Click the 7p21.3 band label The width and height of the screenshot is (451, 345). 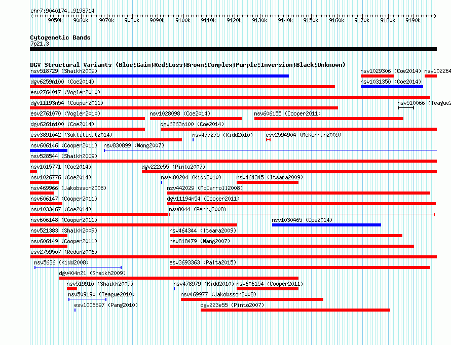pyautogui.click(x=40, y=44)
